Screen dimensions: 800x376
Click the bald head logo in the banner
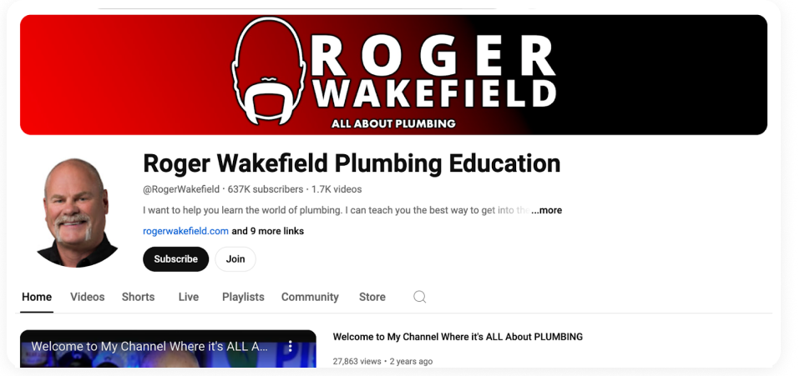[x=269, y=71]
